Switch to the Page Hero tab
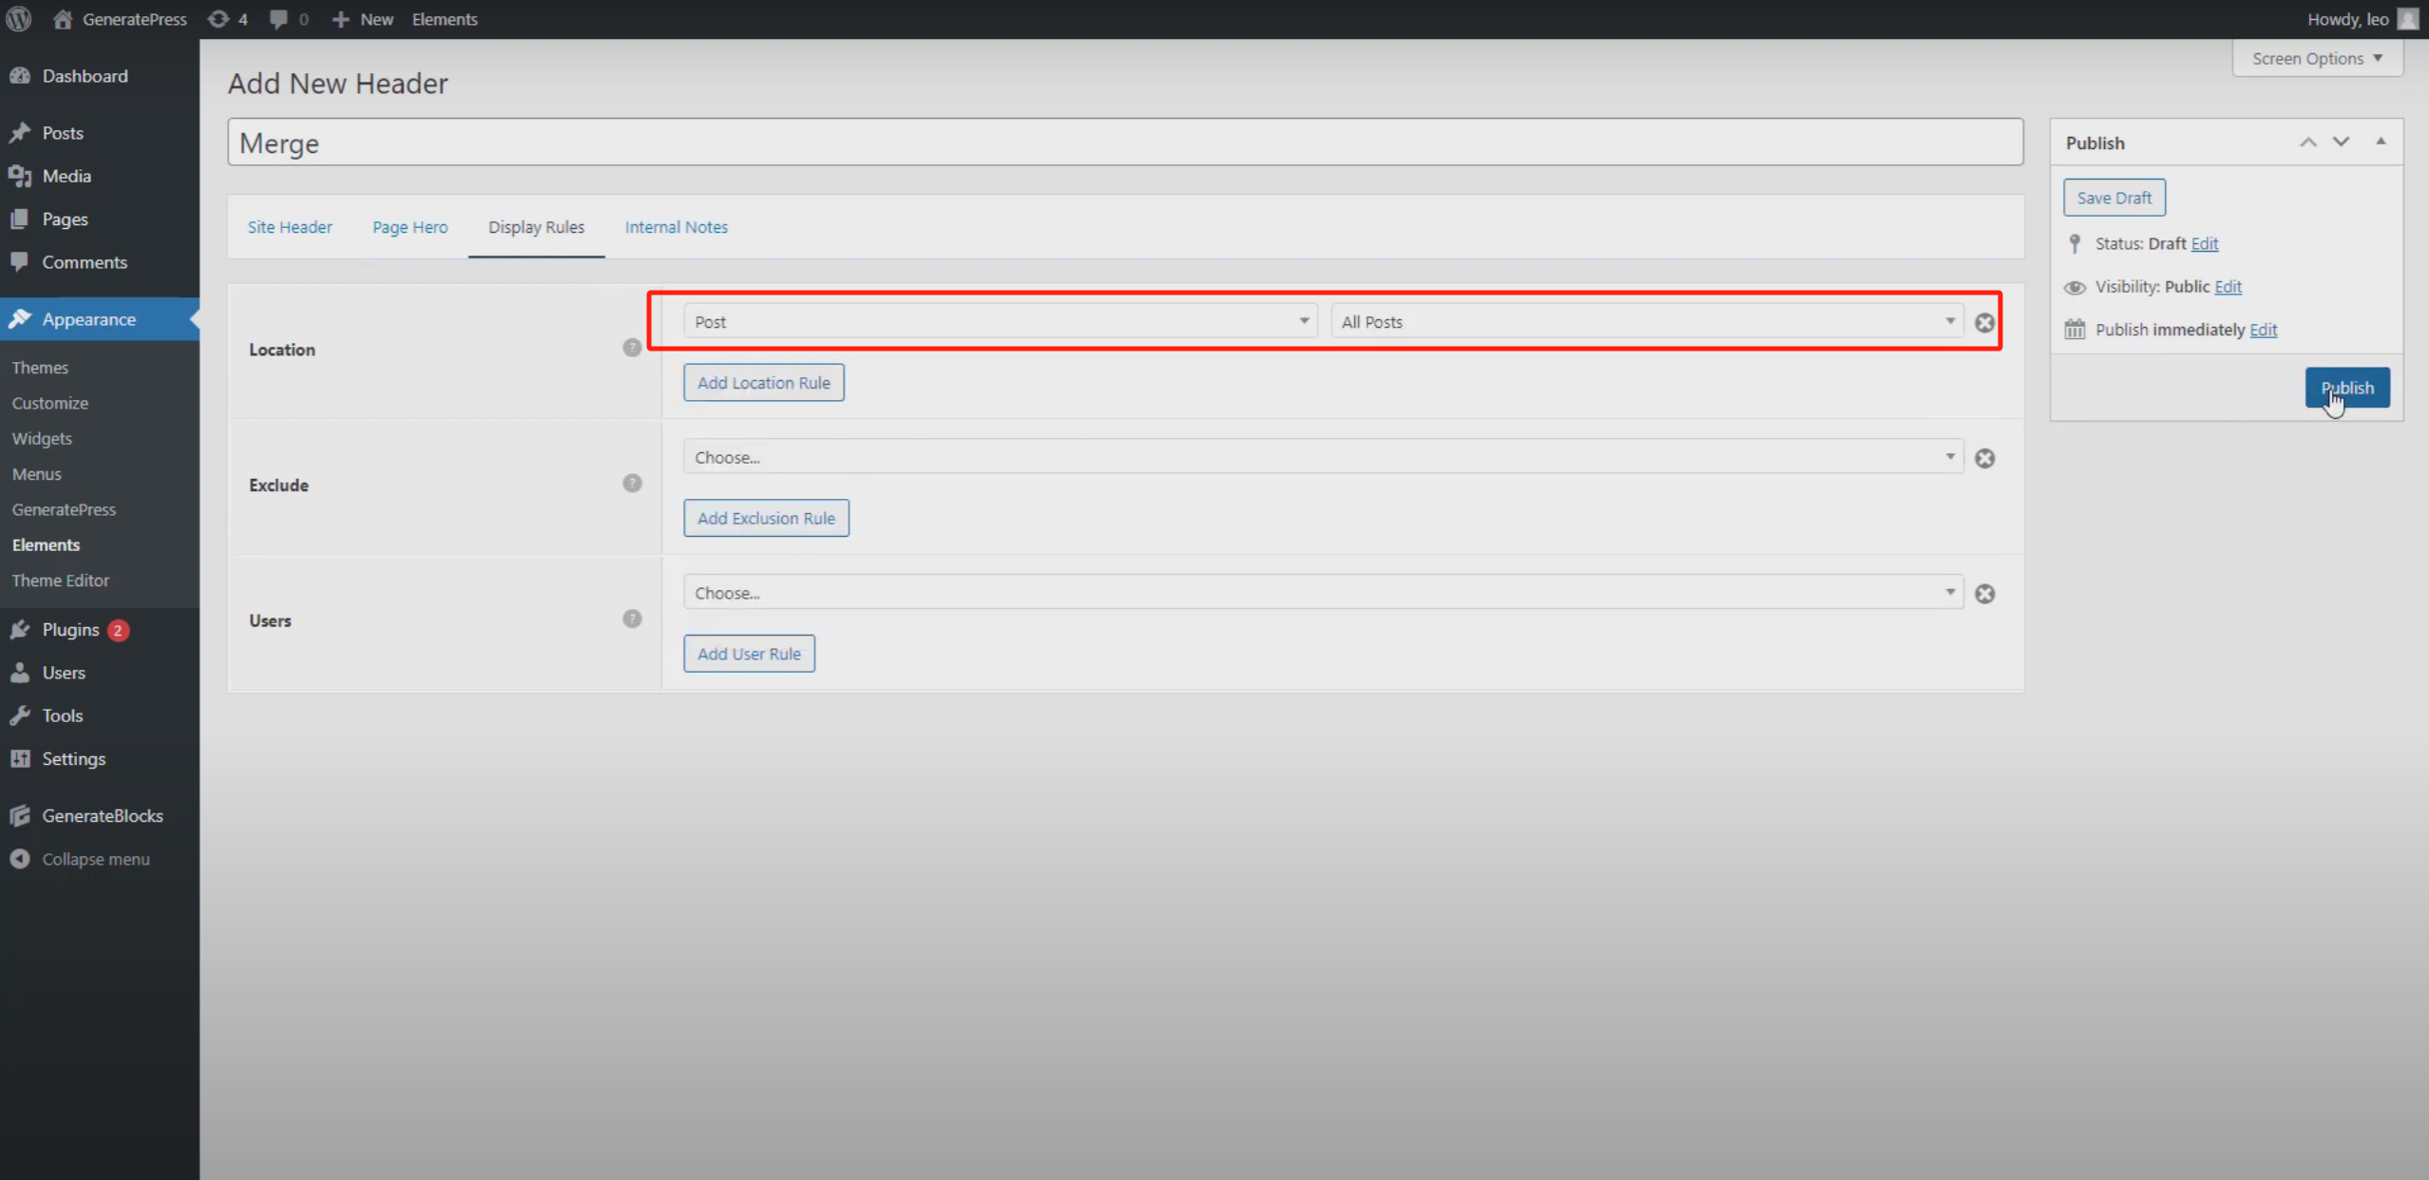This screenshot has width=2429, height=1180. (x=410, y=227)
